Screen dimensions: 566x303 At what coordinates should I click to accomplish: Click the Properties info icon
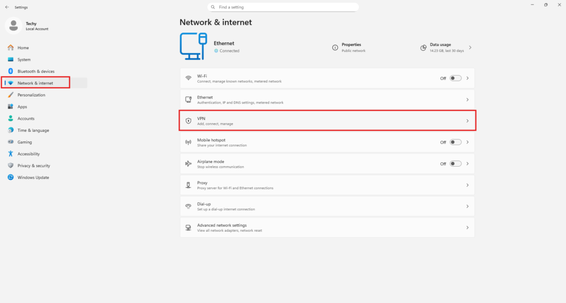click(335, 47)
